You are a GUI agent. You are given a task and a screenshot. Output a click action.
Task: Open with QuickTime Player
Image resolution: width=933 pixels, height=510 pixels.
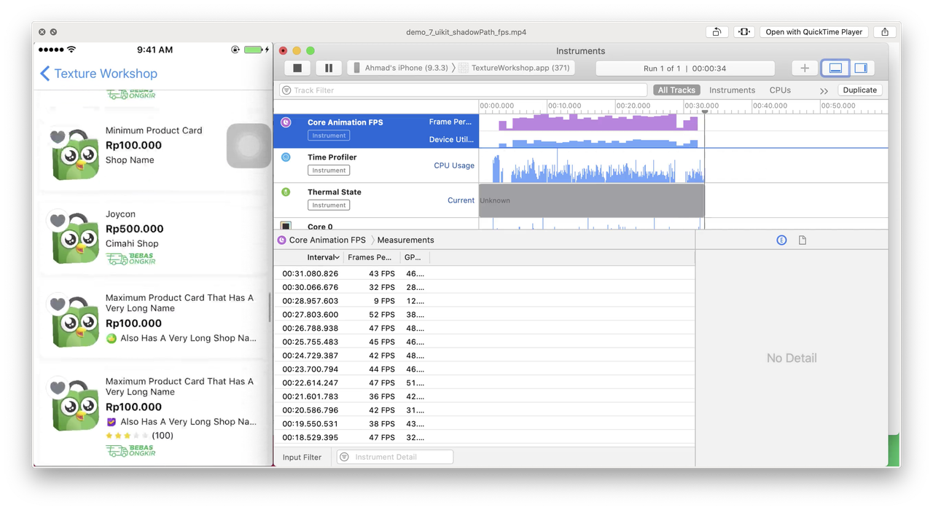813,32
